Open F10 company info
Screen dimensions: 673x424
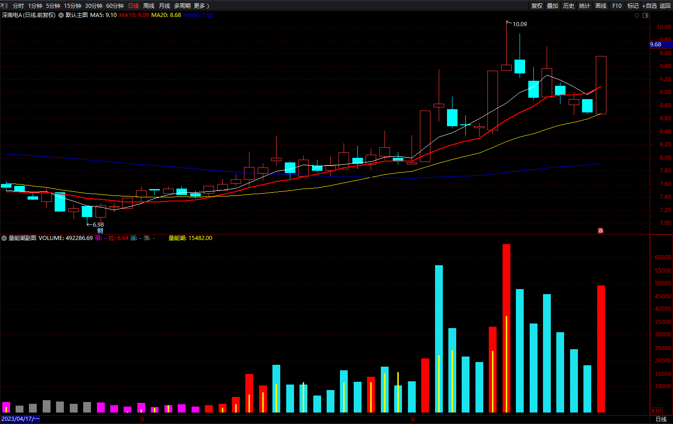pyautogui.click(x=617, y=6)
